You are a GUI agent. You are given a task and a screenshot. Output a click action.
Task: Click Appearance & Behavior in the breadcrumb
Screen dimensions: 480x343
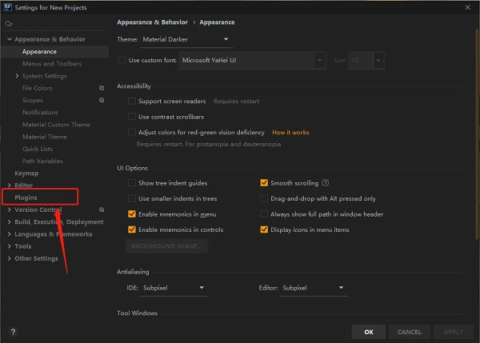tap(153, 22)
